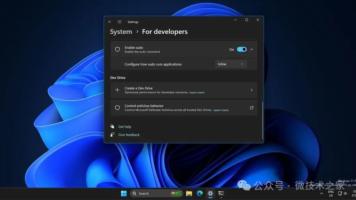Collapse the Enable sudo section chevron
This screenshot has height=200, width=356.
coord(252,49)
